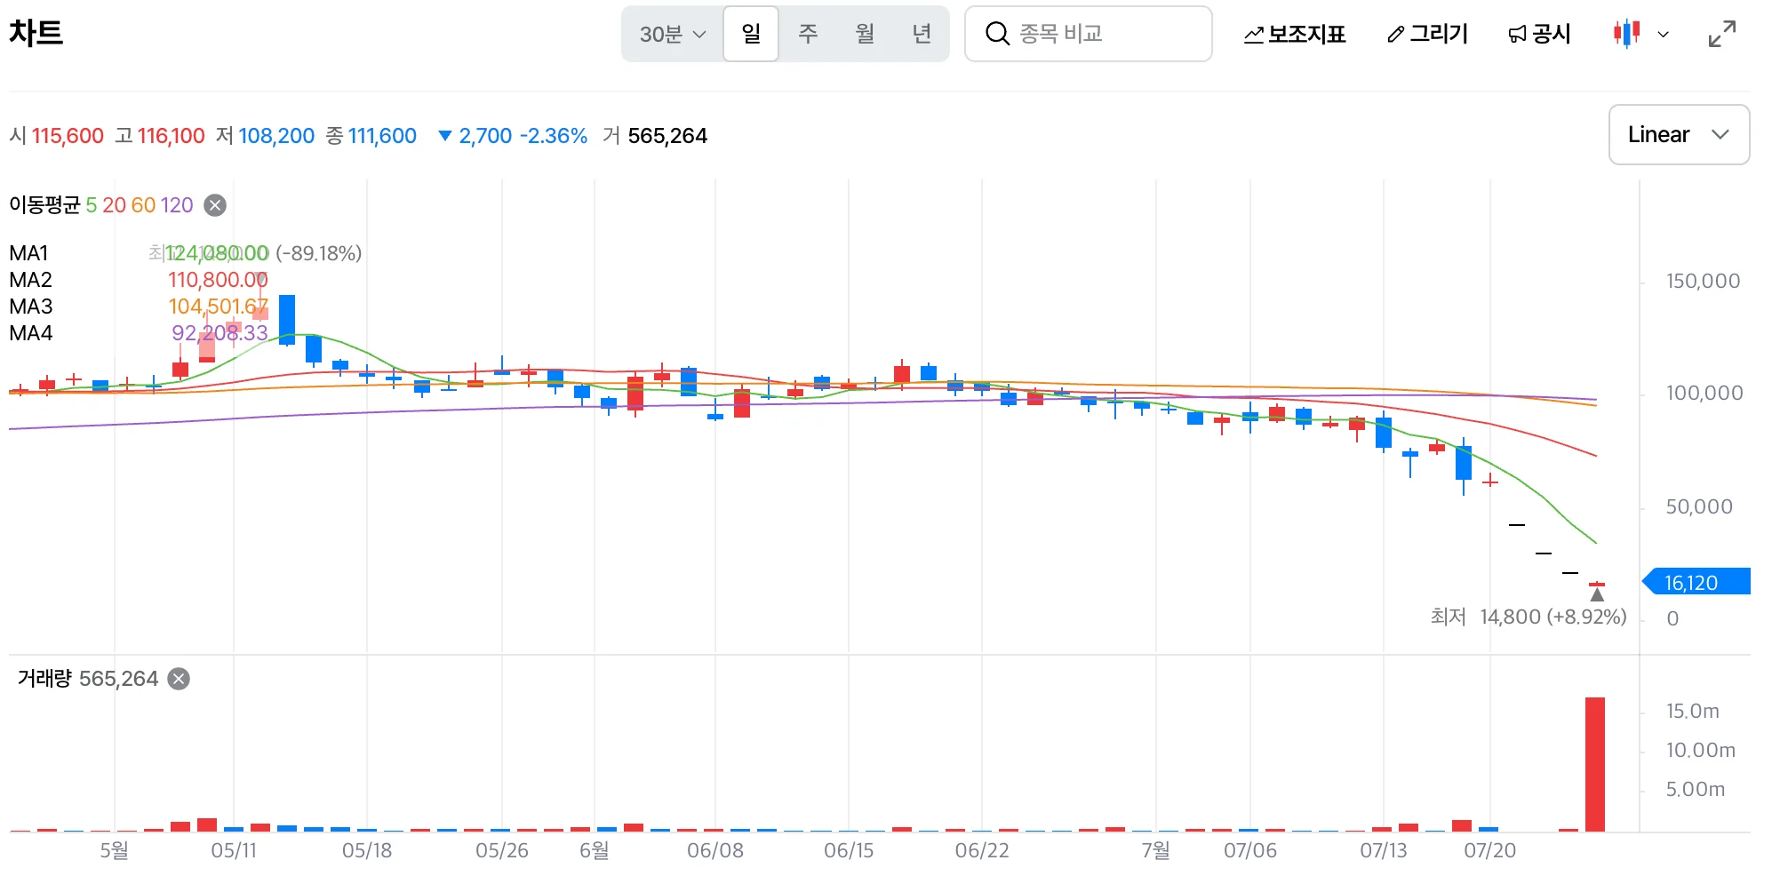Switch to the 년 yearly tab

(922, 34)
